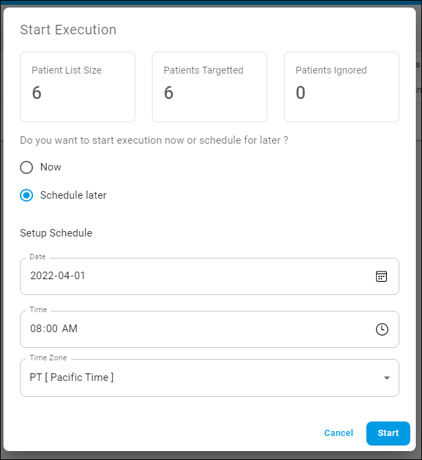Open the calendar date picker icon
Viewport: 422px width, 460px height.
click(x=381, y=276)
